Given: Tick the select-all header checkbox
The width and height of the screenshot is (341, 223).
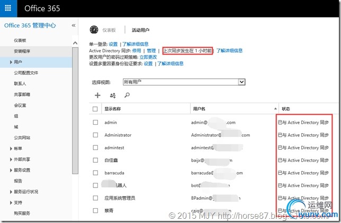Looking at the screenshot, I should pyautogui.click(x=95, y=109).
